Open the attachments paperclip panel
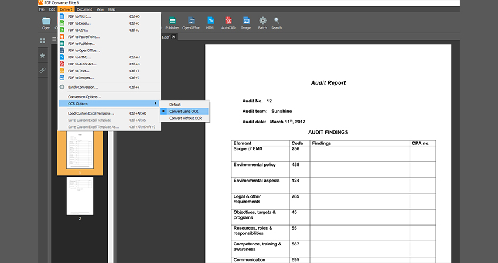Viewport: 498px width, 263px height. (42, 70)
